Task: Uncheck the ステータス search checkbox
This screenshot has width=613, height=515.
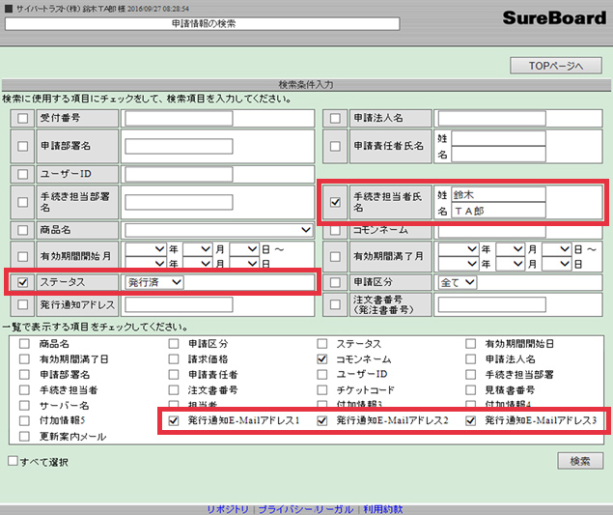Action: (22, 283)
